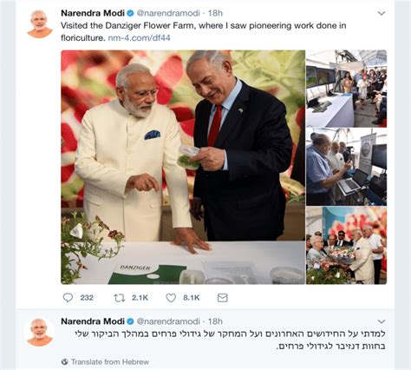Open top-right photo with monitor screens

(346, 89)
